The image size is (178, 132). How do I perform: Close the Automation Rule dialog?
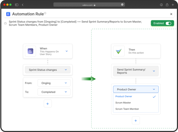pos(171,14)
